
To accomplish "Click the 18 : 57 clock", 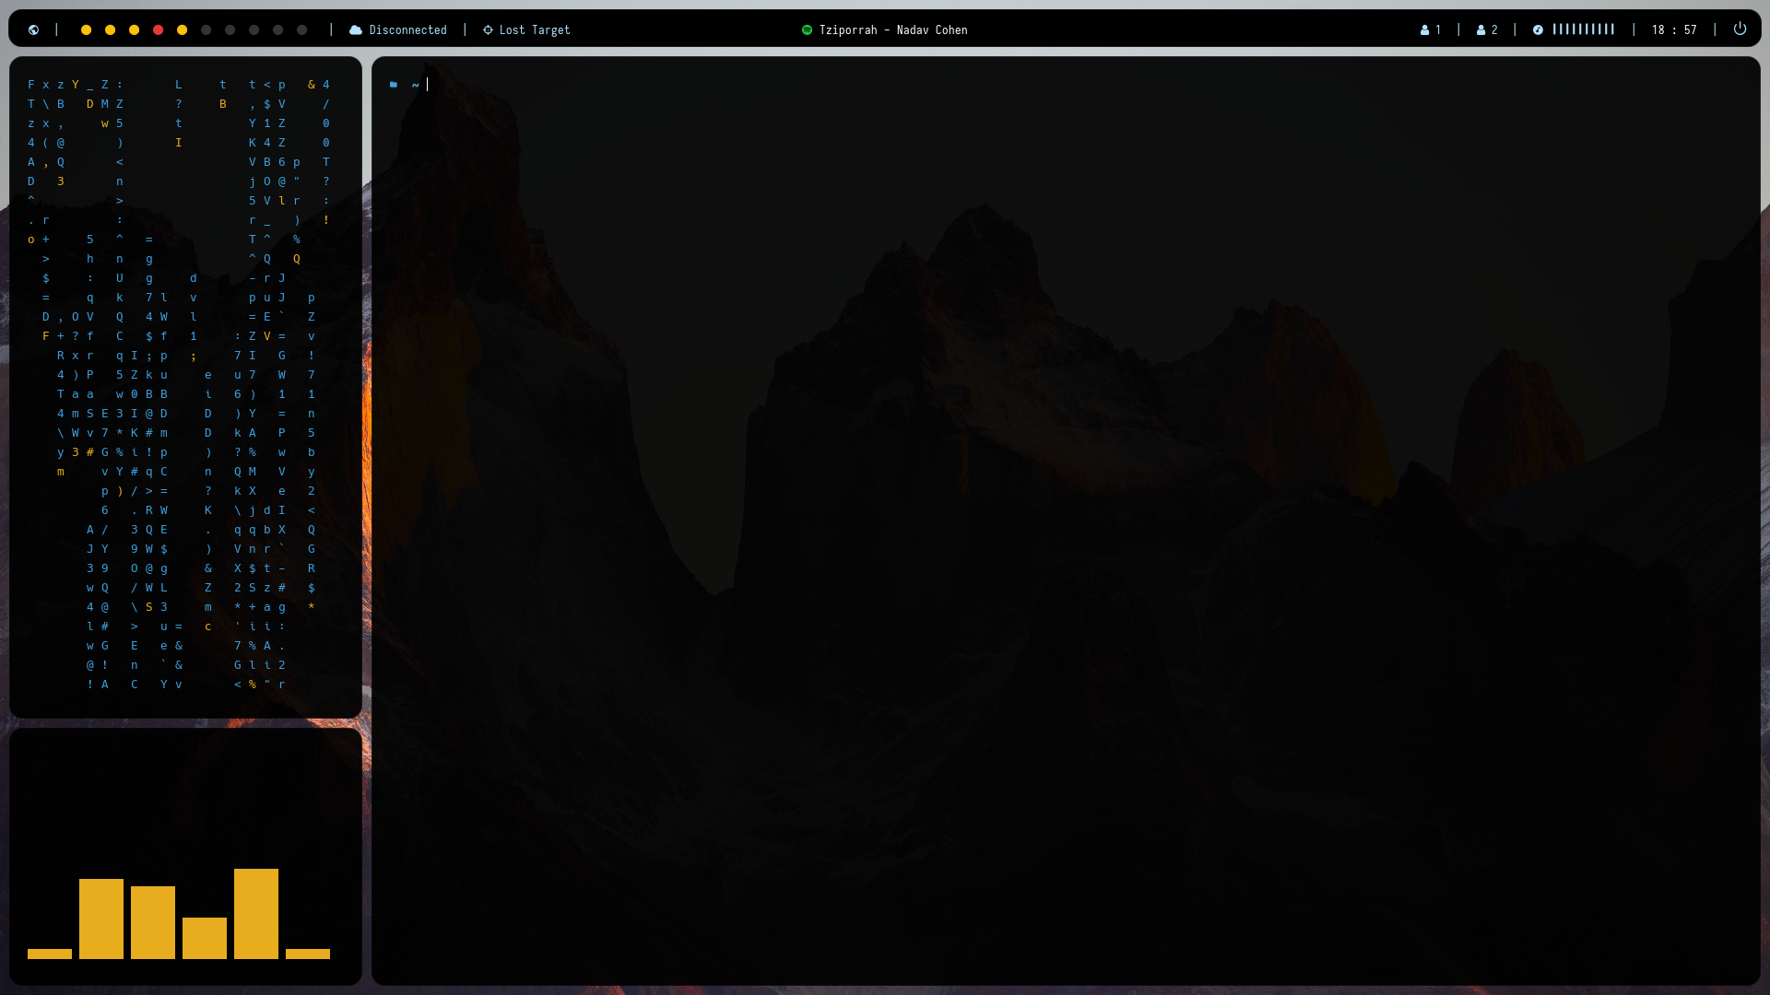I will click(1674, 29).
